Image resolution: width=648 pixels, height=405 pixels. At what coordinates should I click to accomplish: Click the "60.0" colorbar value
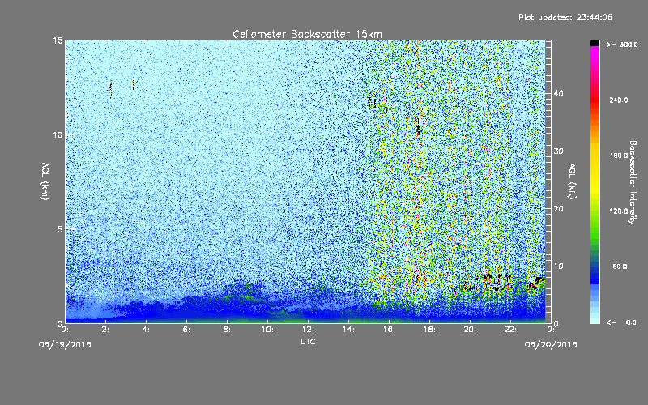[x=620, y=266]
